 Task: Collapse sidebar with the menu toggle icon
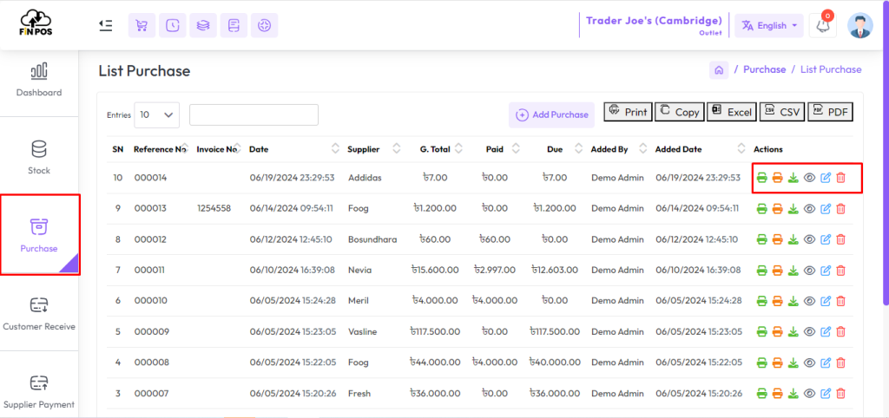click(105, 25)
